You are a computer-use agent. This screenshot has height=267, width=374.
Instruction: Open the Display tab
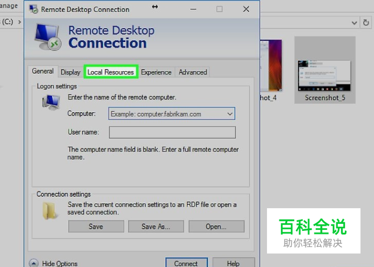coord(70,72)
